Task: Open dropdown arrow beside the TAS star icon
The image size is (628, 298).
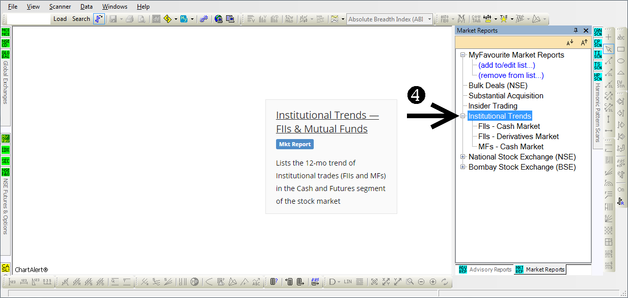Action: [x=512, y=19]
